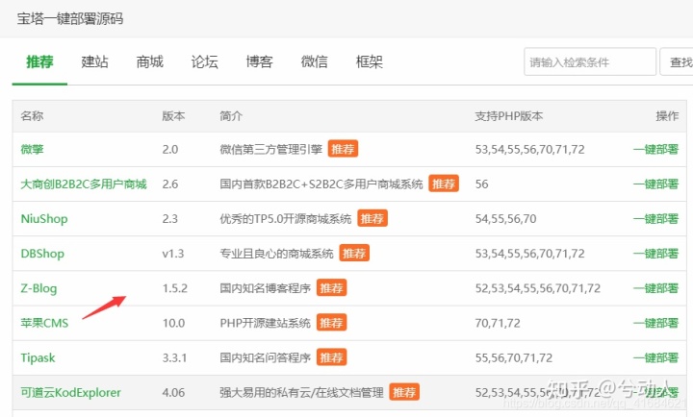Viewport: 693px width, 417px height.
Task: Open the NiuShop link
Action: pos(44,219)
